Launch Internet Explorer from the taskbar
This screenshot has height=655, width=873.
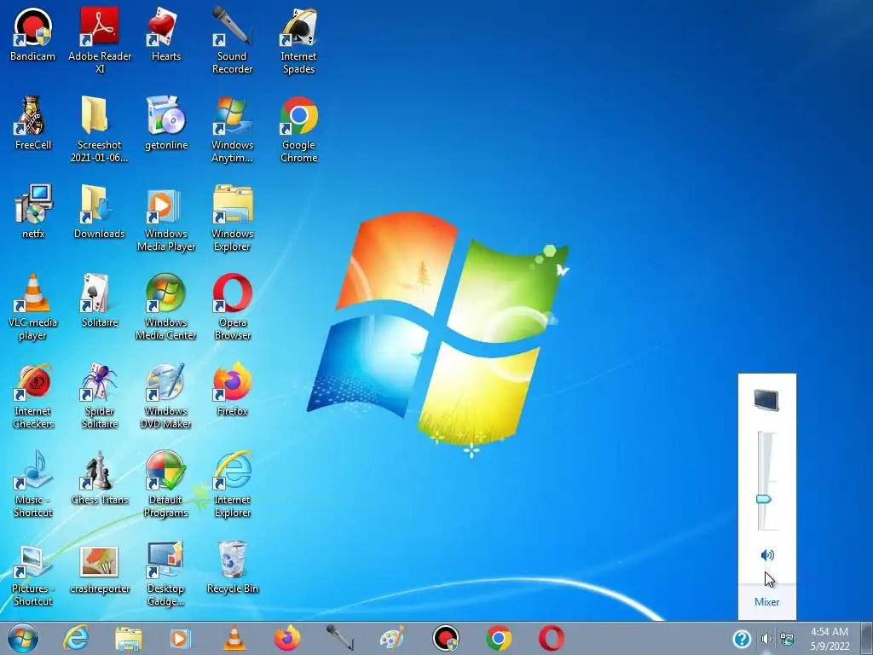pos(76,638)
